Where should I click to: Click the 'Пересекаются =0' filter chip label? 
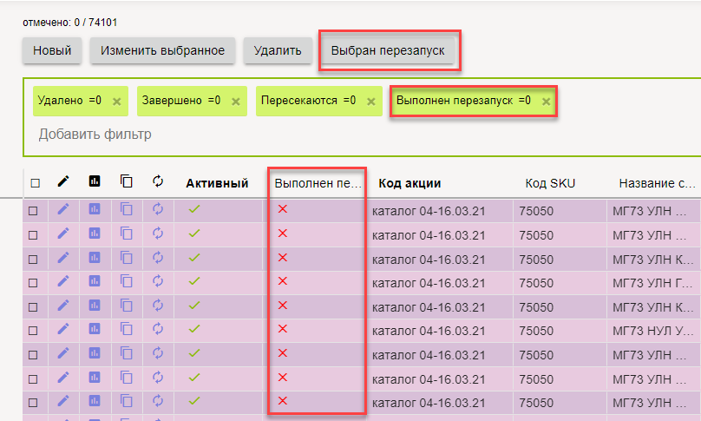[x=308, y=101]
